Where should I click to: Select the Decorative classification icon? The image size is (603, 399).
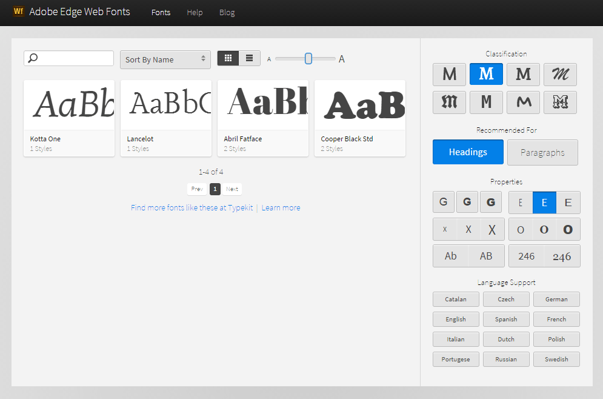[x=560, y=102]
